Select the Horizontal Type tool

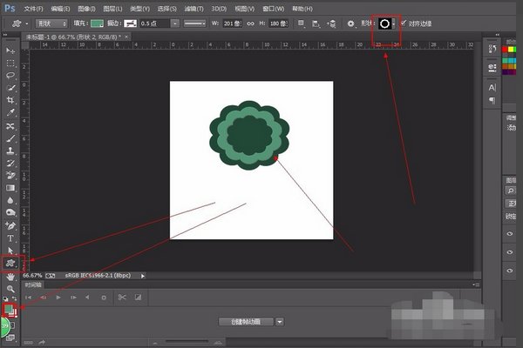coord(11,238)
